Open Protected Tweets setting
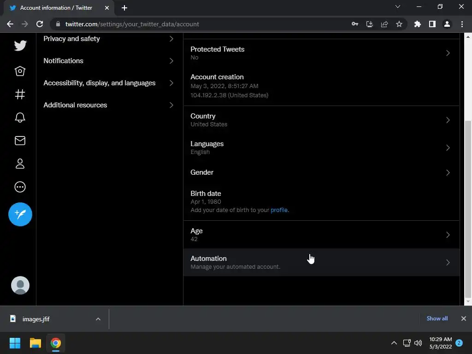 tap(321, 53)
